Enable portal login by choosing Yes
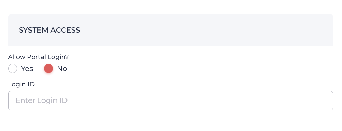The width and height of the screenshot is (342, 131). tap(13, 68)
